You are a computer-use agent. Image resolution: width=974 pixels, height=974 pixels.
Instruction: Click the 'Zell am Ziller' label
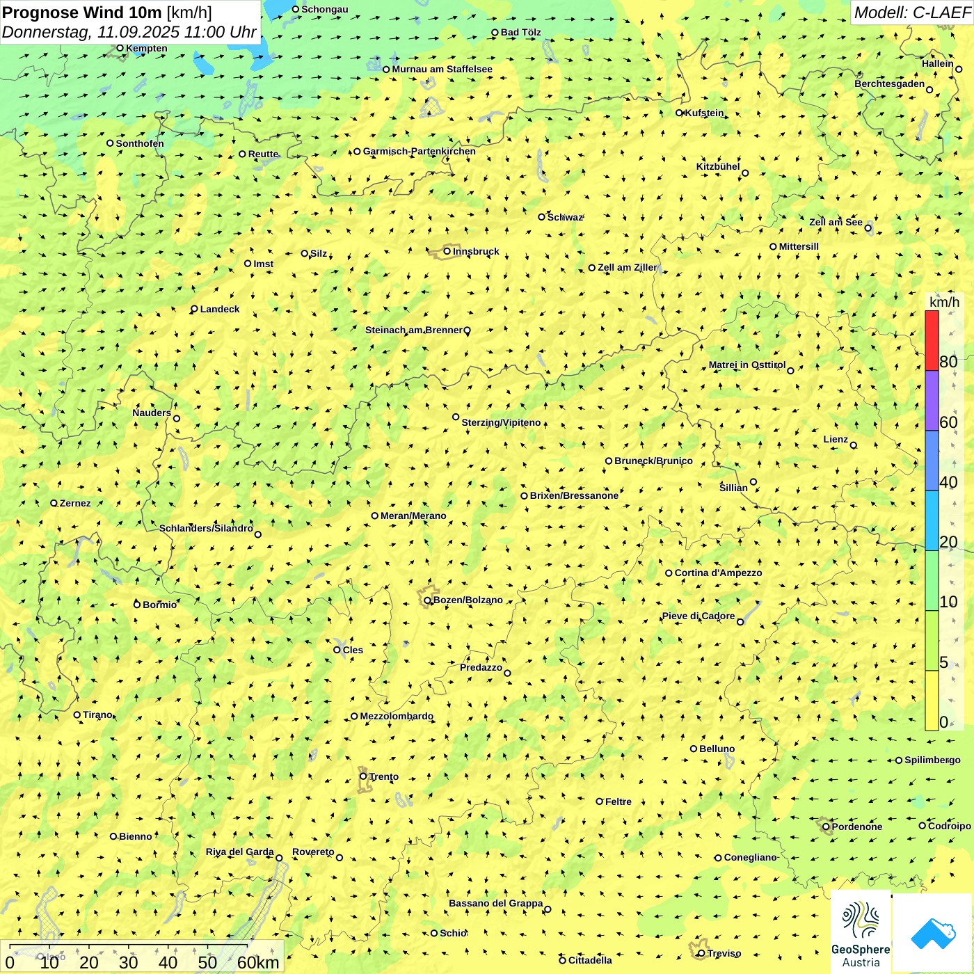pos(627,267)
